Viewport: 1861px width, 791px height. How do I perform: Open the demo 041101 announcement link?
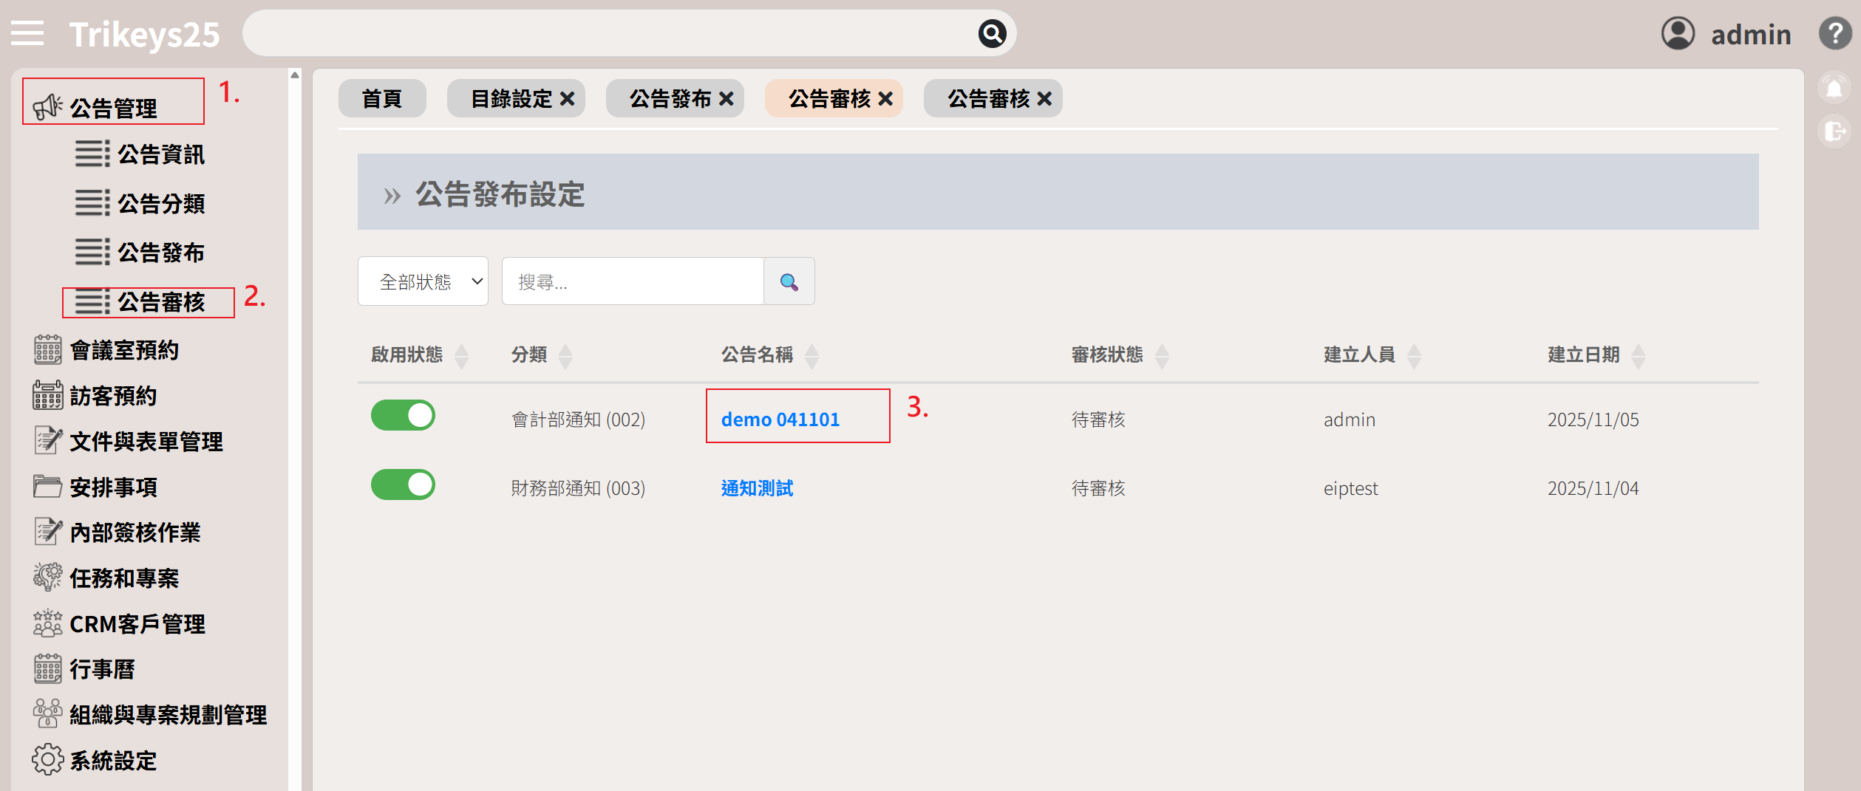coord(780,420)
